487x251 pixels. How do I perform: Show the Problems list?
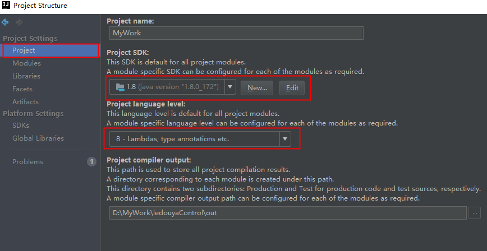point(27,162)
